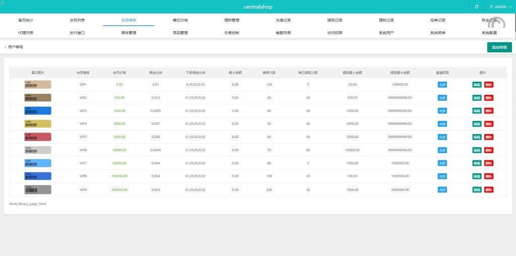Switch to the 会员列表 tab

pos(77,20)
